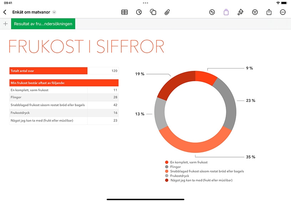Viewport: 291px width, 202px height.
Task: Select the Resultat av frukostundersökningen sheet tab
Action: (43, 24)
